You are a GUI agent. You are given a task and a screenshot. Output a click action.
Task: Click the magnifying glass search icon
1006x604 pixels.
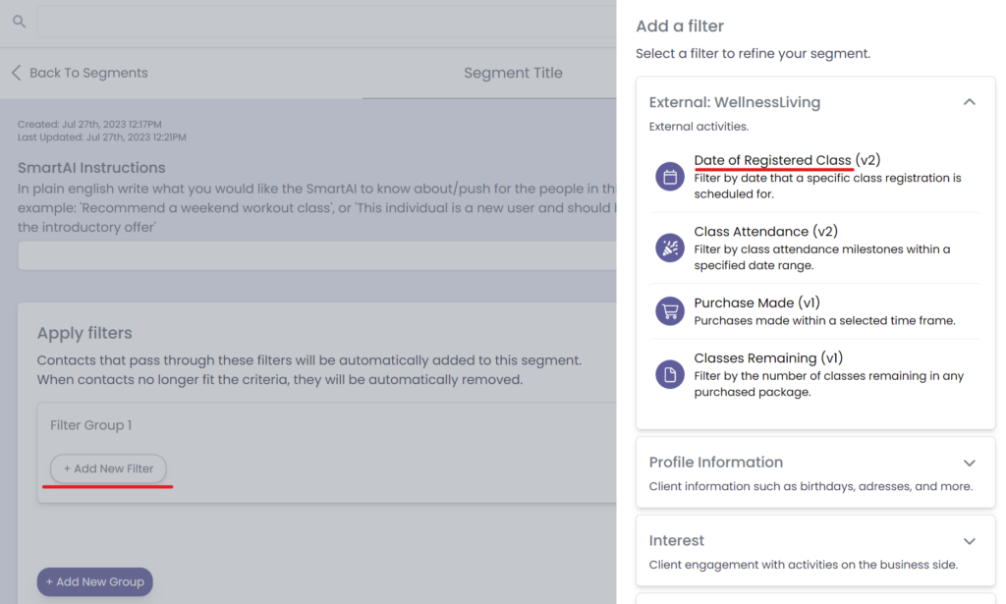point(18,21)
